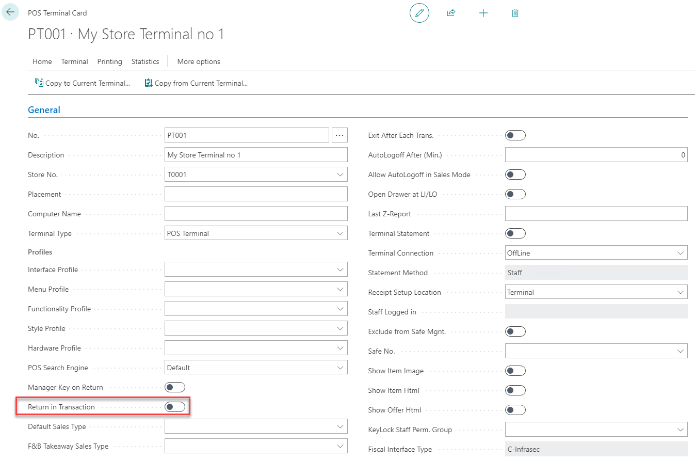The width and height of the screenshot is (695, 460).
Task: Open the Store No. dropdown
Action: 340,175
